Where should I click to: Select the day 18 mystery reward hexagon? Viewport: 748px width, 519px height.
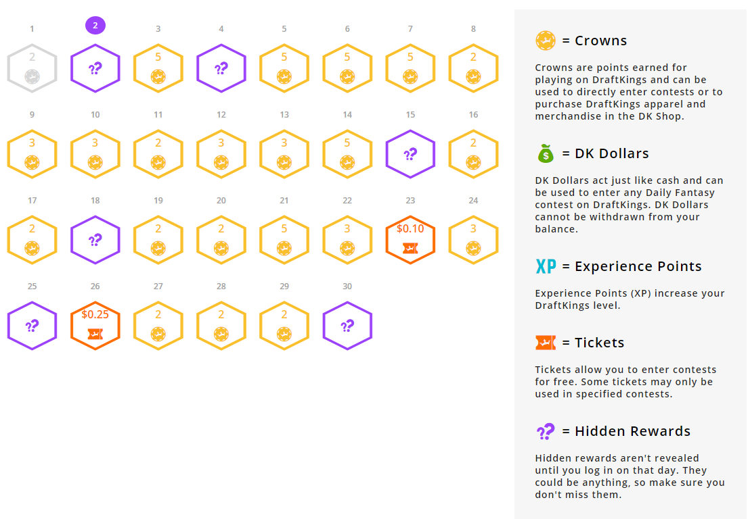(x=95, y=239)
